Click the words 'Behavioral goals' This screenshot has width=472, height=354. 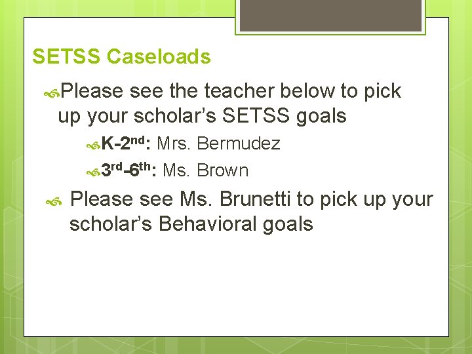(236, 224)
